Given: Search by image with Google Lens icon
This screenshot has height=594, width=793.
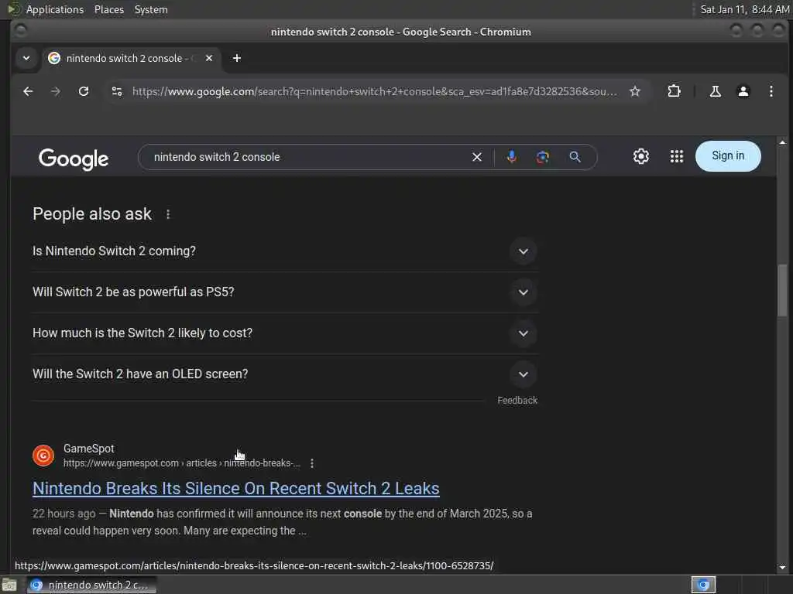Looking at the screenshot, I should [x=543, y=157].
